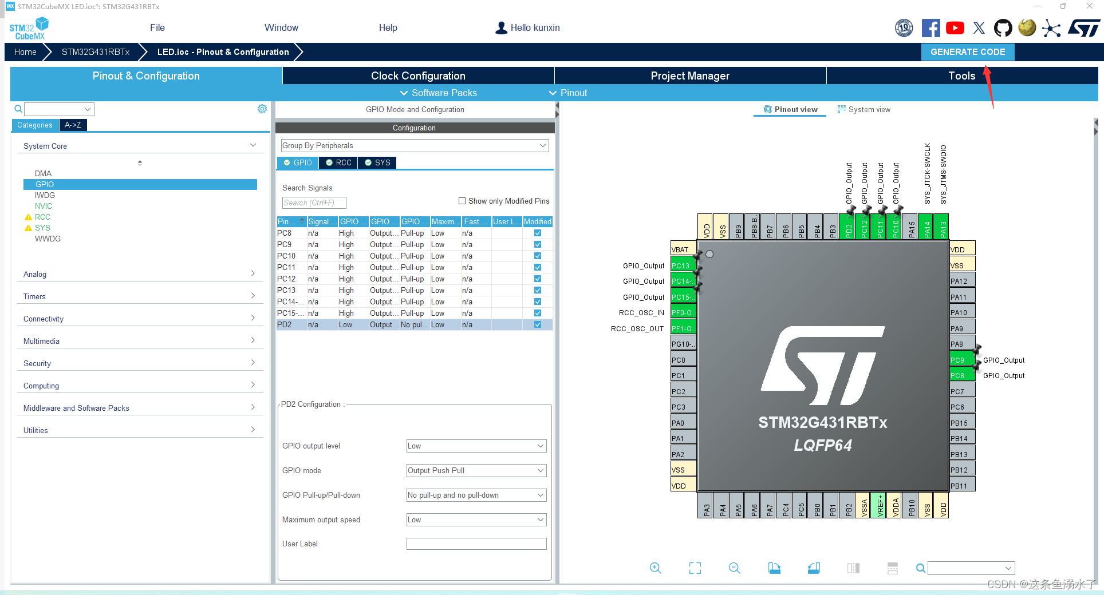
Task: Open the GitHub icon link
Action: click(x=1003, y=28)
